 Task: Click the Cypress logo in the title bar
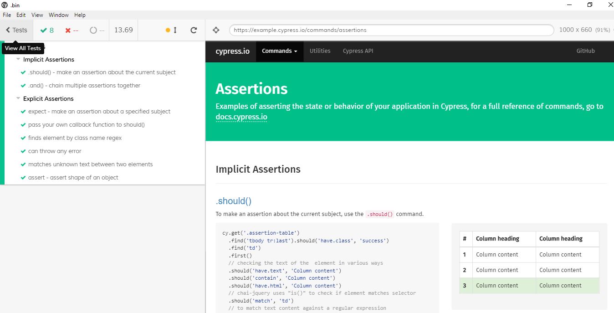(5, 5)
